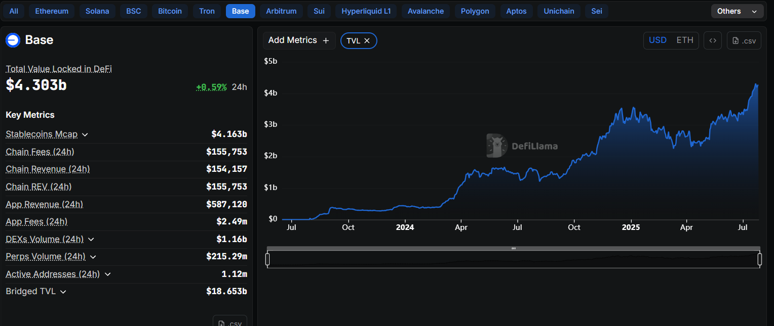Viewport: 774px width, 326px height.
Task: Select the Sui chain tab
Action: (319, 11)
